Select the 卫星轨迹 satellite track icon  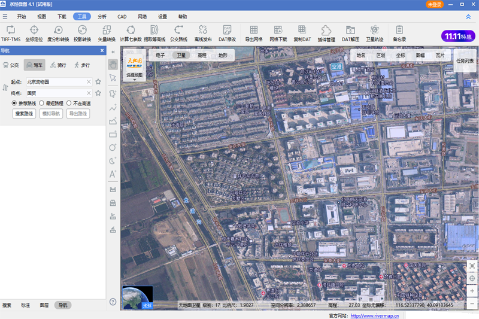coord(375,30)
